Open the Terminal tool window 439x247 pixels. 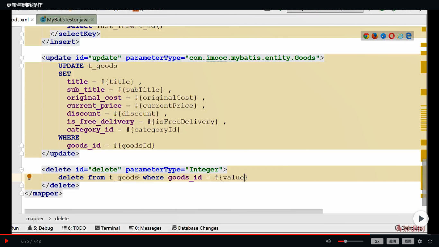(107, 228)
